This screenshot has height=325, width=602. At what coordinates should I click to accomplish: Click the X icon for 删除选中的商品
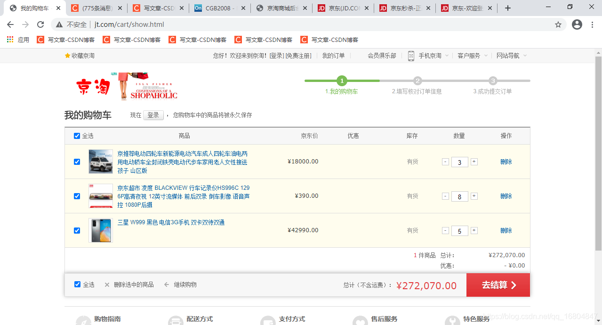[107, 284]
